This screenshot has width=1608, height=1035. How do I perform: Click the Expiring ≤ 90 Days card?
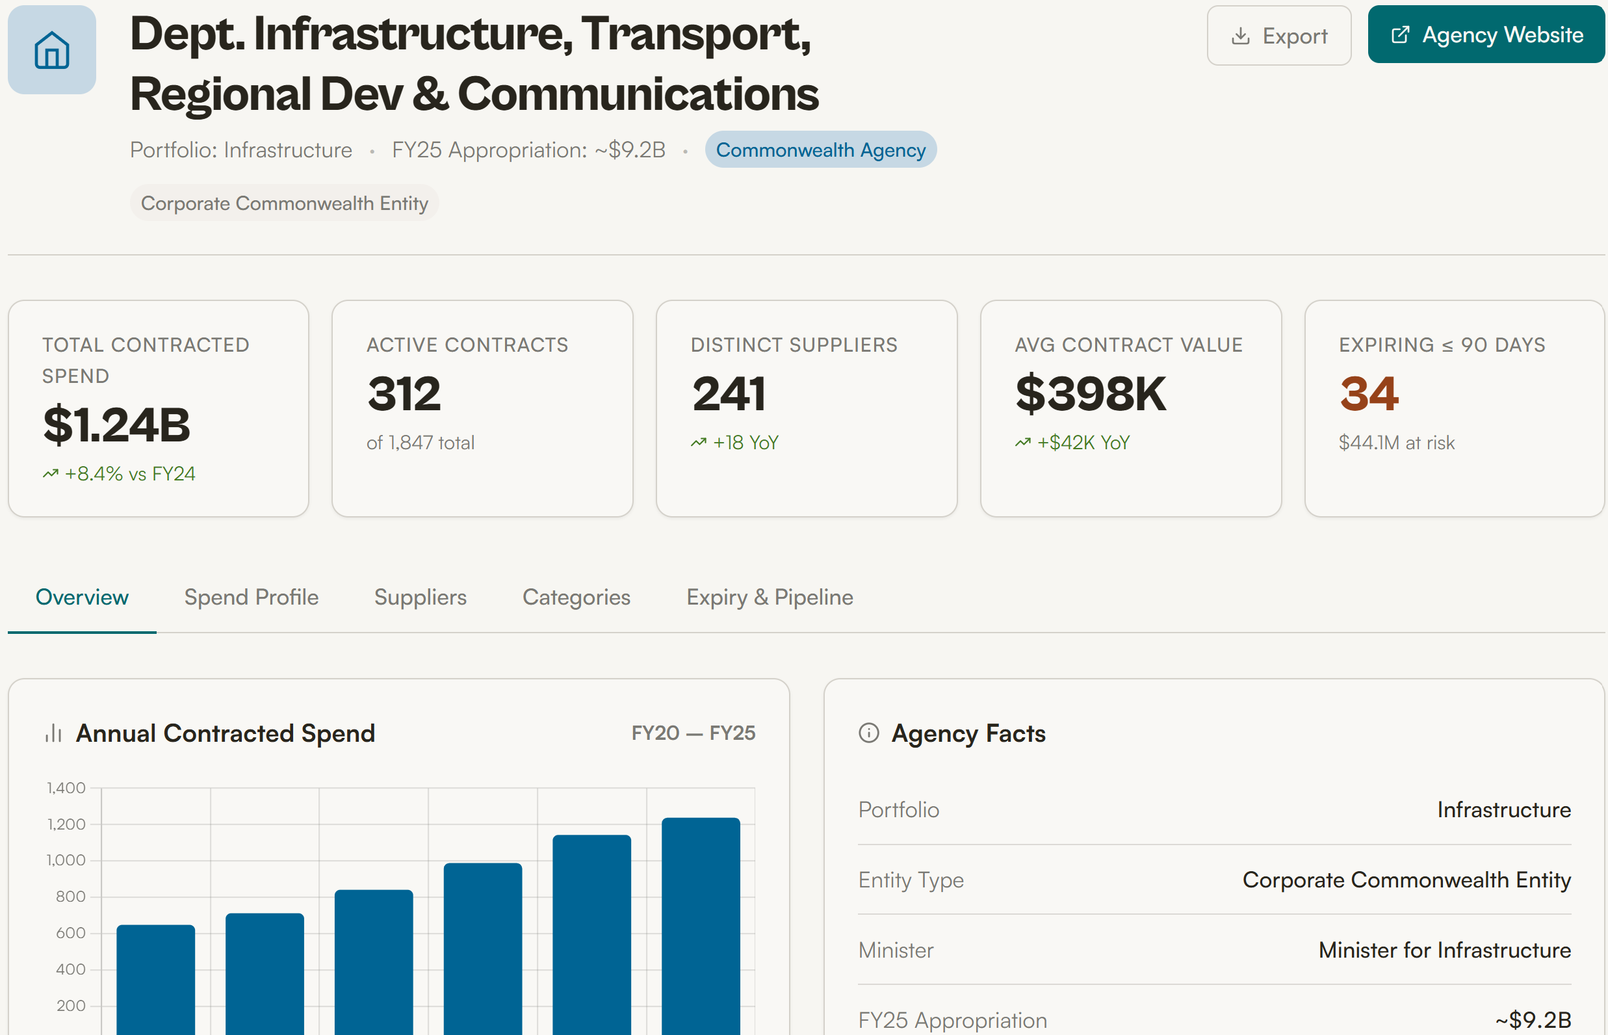pyautogui.click(x=1455, y=409)
